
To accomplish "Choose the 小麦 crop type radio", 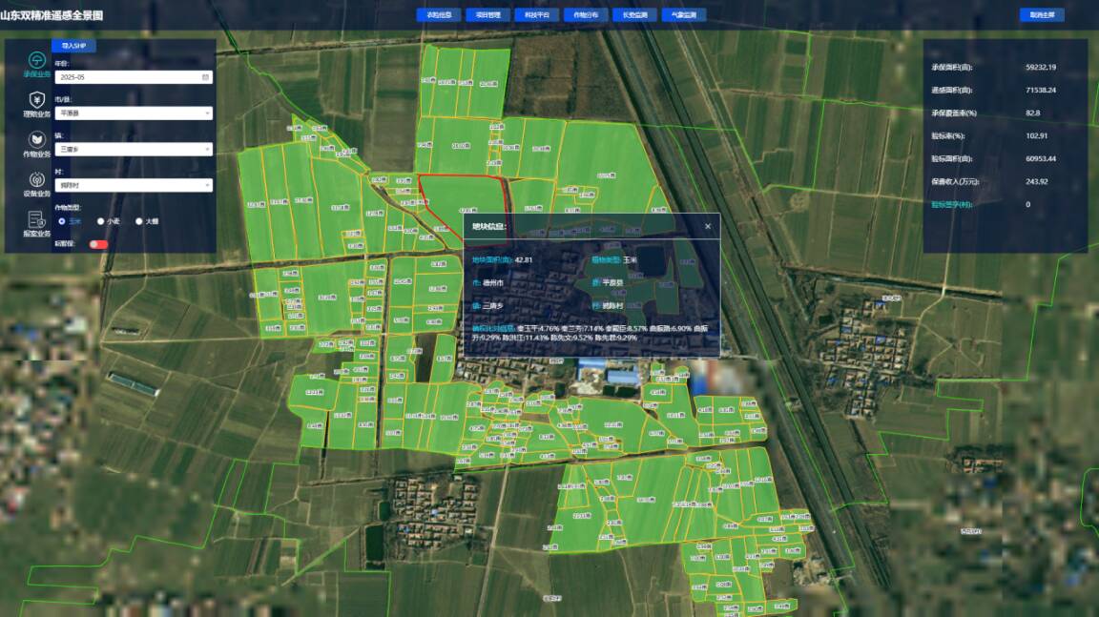I will pos(101,221).
